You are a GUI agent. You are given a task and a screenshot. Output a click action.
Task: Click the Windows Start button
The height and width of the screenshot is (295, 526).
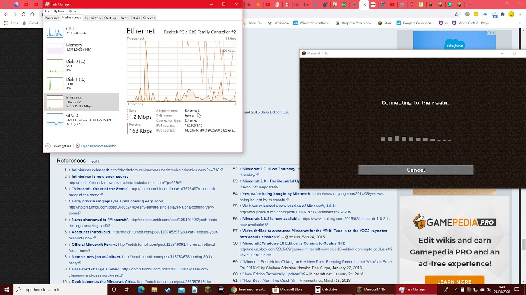click(6, 289)
